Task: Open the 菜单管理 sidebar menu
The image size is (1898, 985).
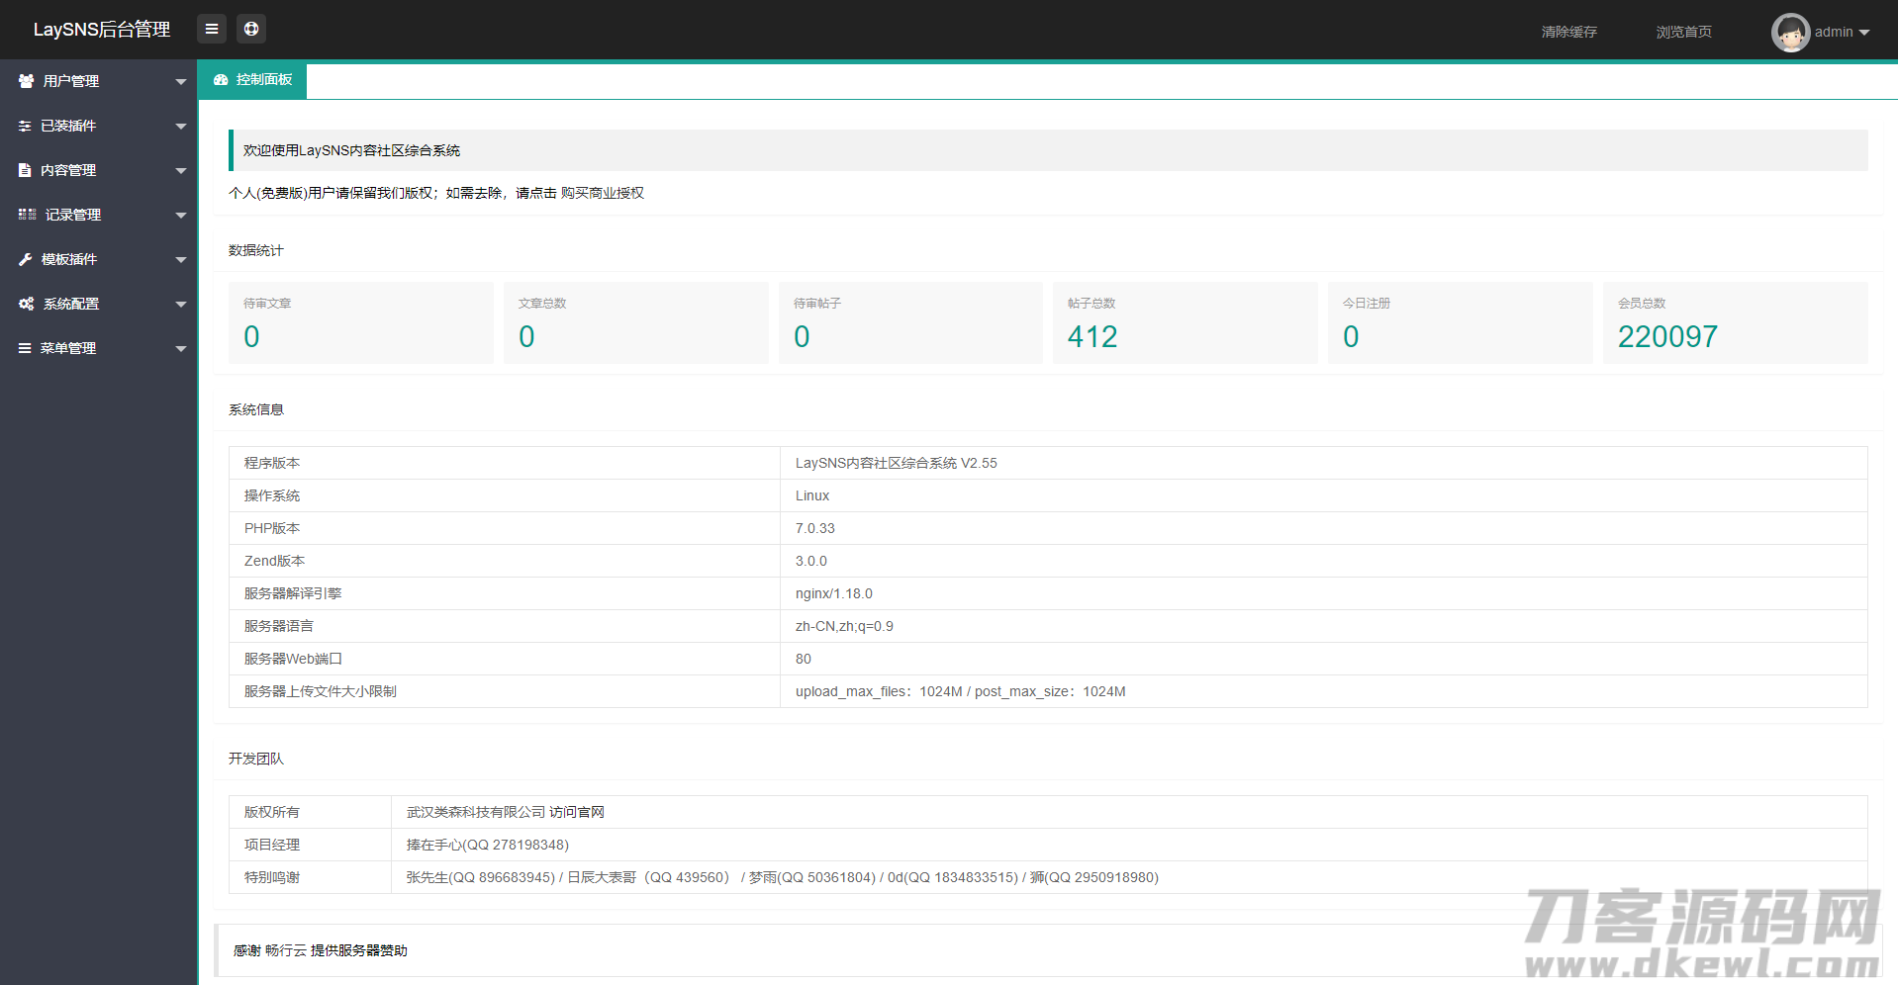Action: [x=68, y=348]
